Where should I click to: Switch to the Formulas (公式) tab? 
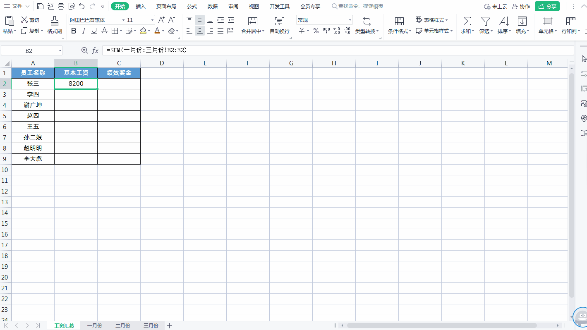click(x=192, y=6)
